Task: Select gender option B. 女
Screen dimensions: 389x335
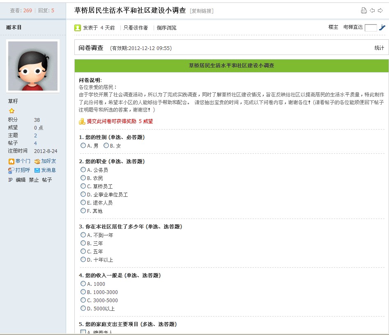Action: coord(106,146)
